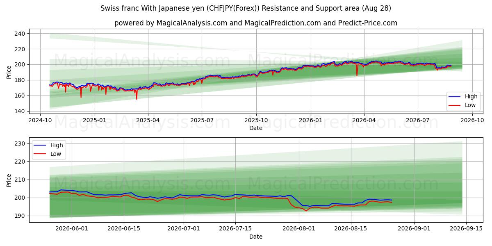Click the 240 price tick on top chart
This screenshot has height=246, width=492.
click(20, 34)
